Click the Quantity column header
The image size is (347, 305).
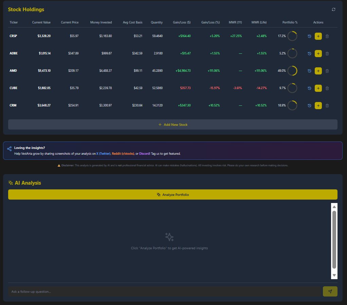tap(157, 22)
